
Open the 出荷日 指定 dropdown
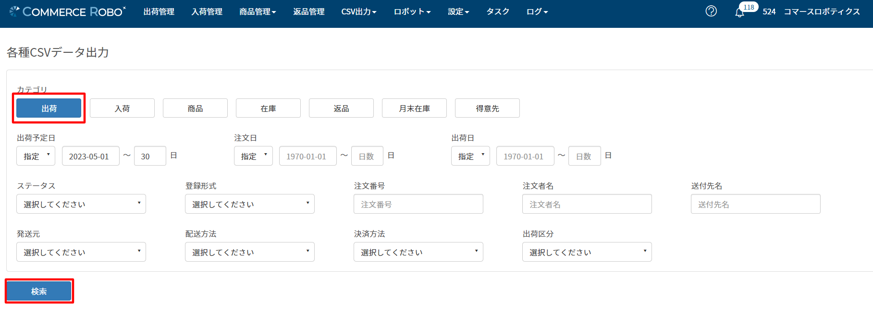pos(470,156)
